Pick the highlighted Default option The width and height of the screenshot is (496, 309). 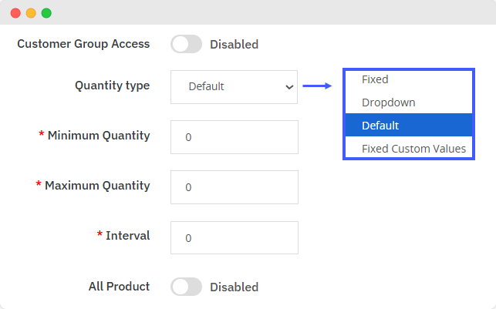pyautogui.click(x=380, y=125)
